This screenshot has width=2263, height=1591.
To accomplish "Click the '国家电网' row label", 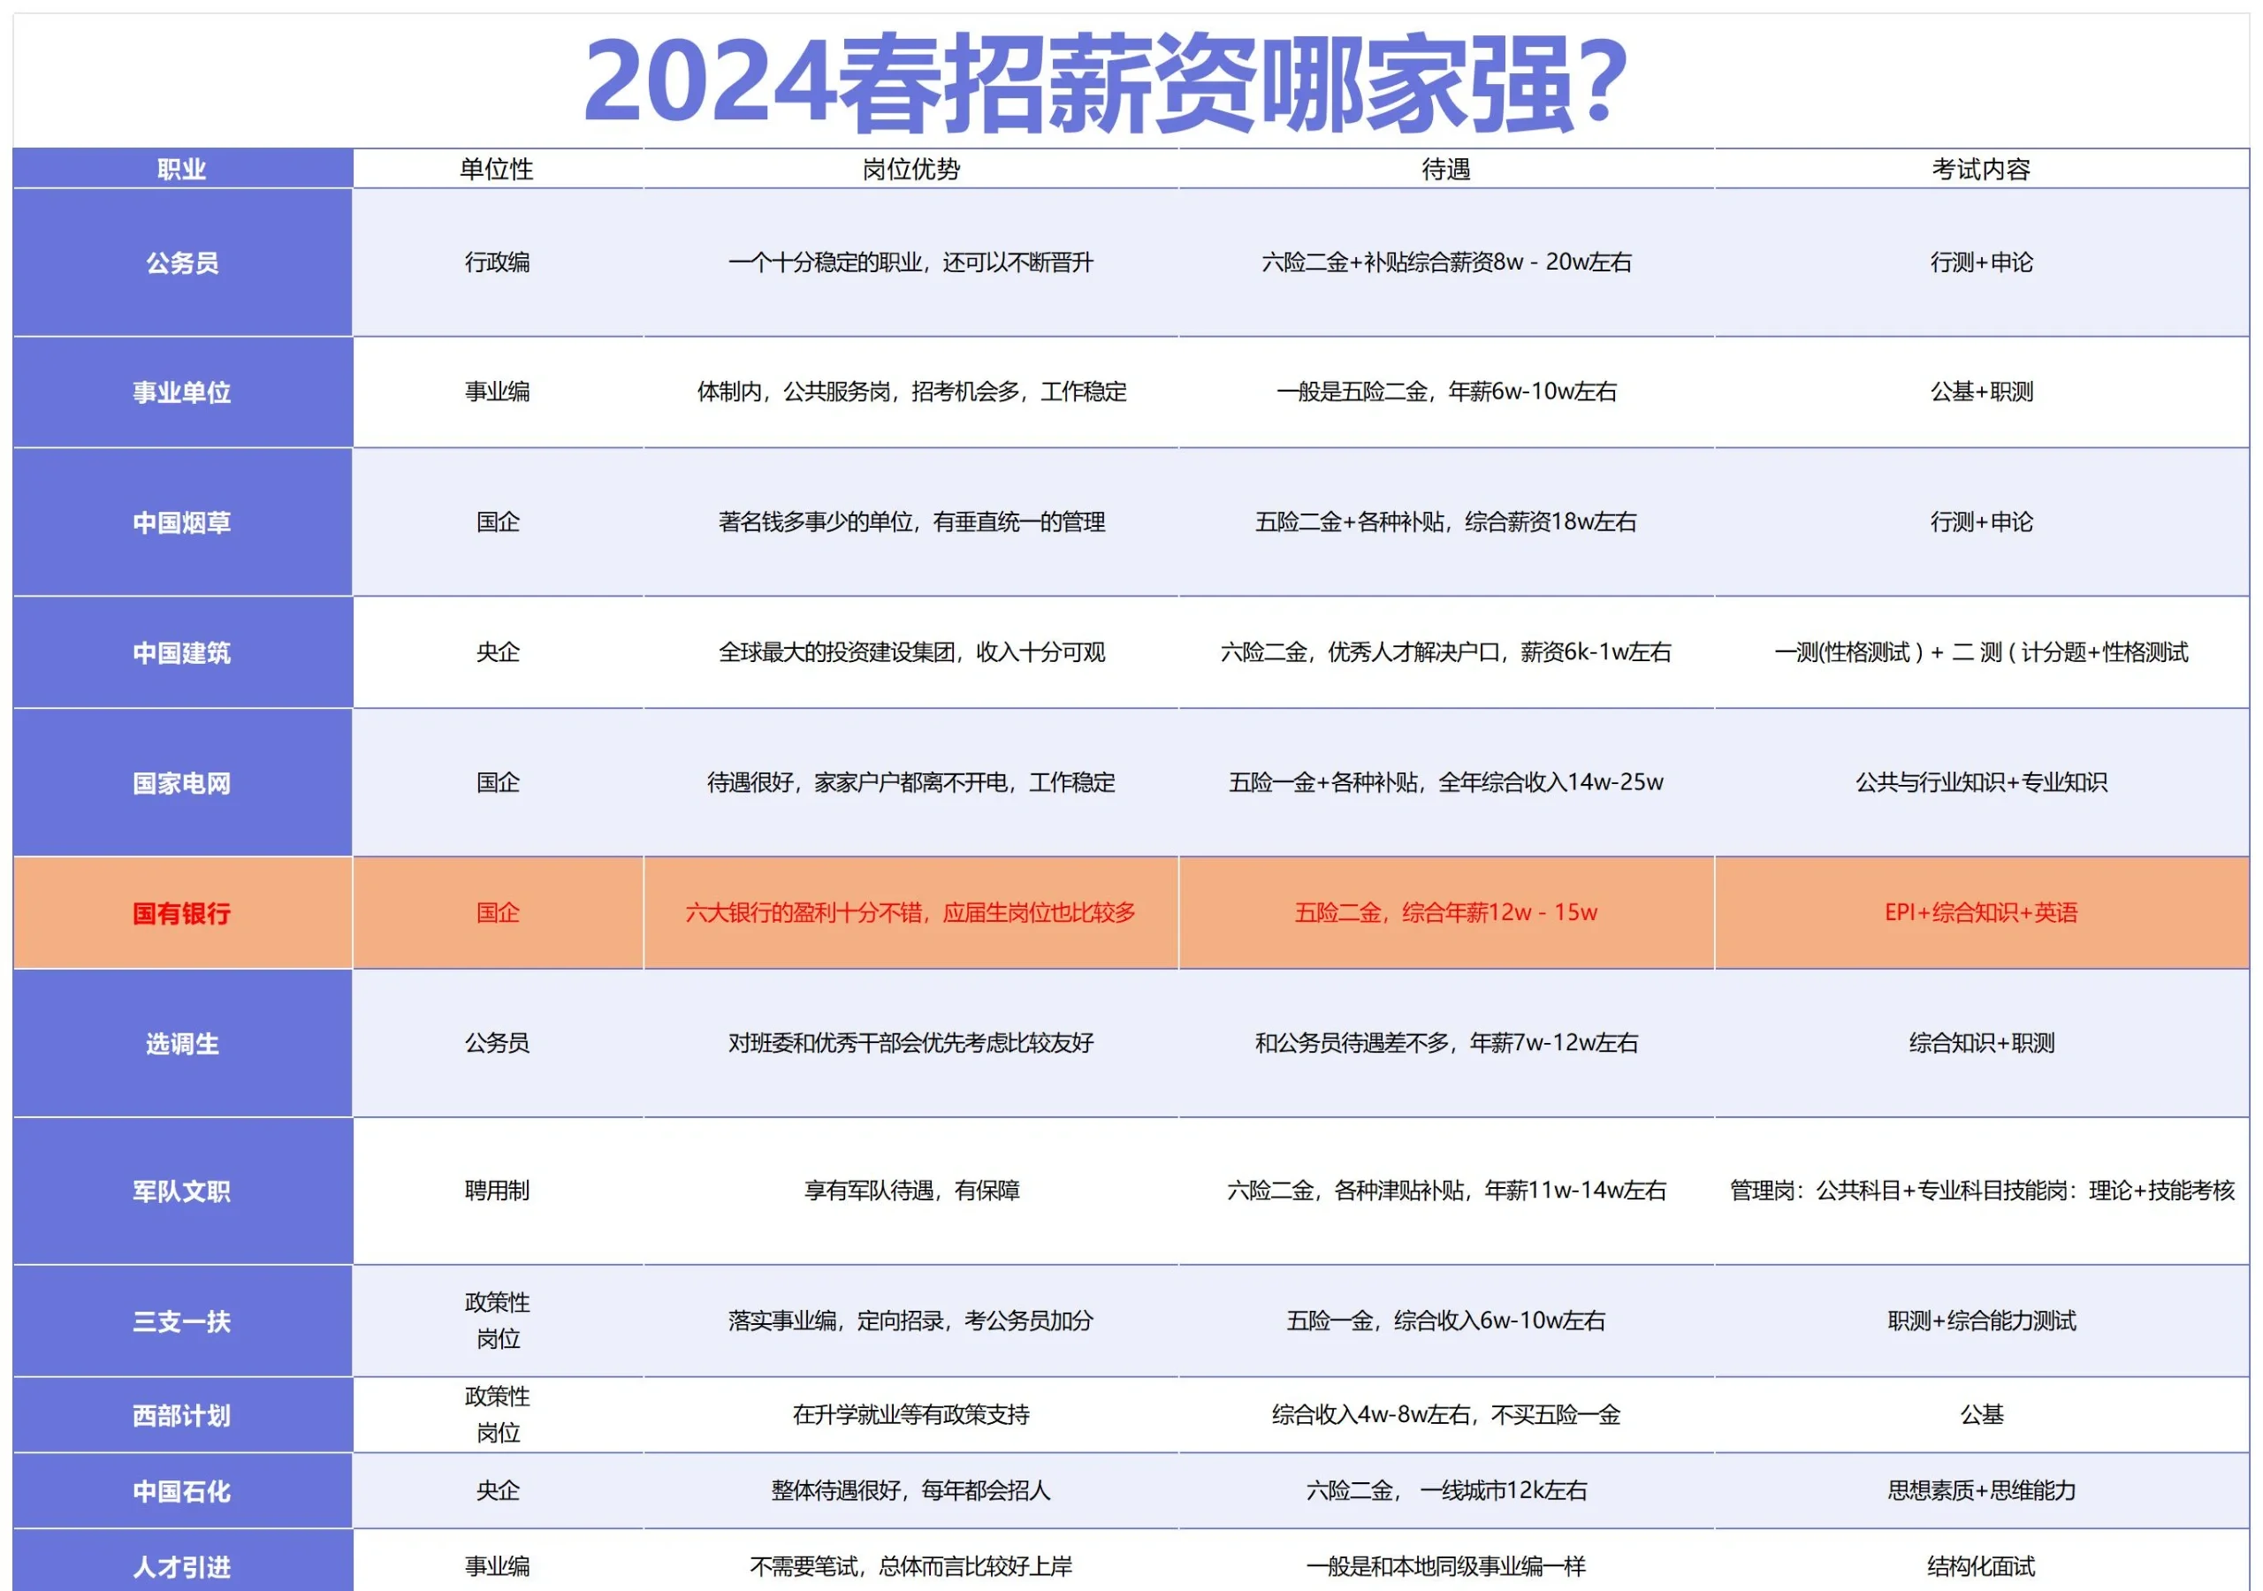I will (182, 783).
